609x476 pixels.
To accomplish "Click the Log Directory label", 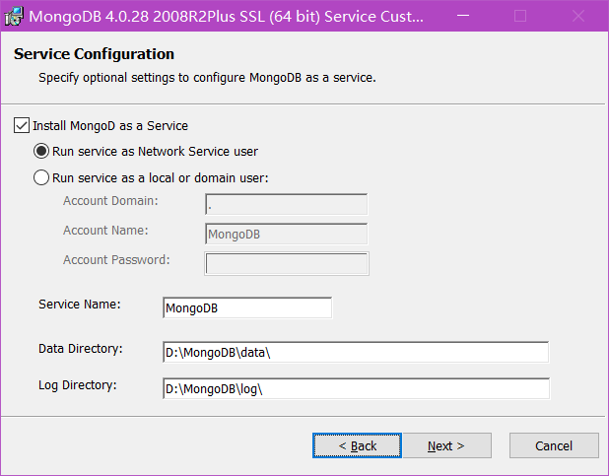I will (78, 385).
